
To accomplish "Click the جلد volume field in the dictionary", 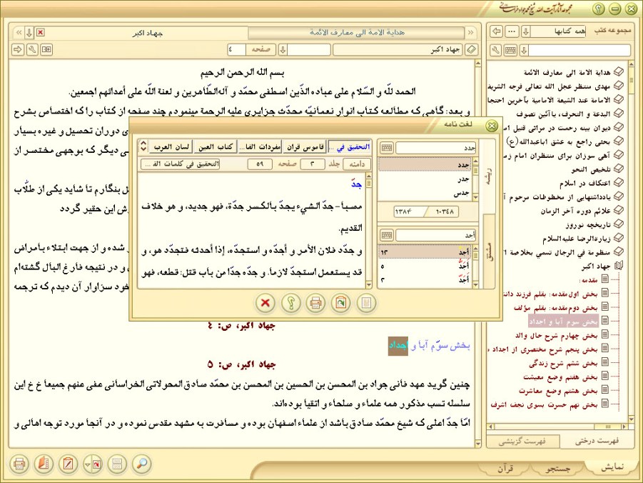I will point(312,164).
